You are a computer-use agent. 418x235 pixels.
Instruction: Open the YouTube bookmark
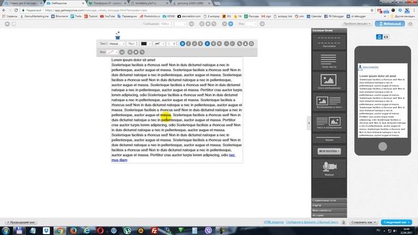[x=107, y=16]
